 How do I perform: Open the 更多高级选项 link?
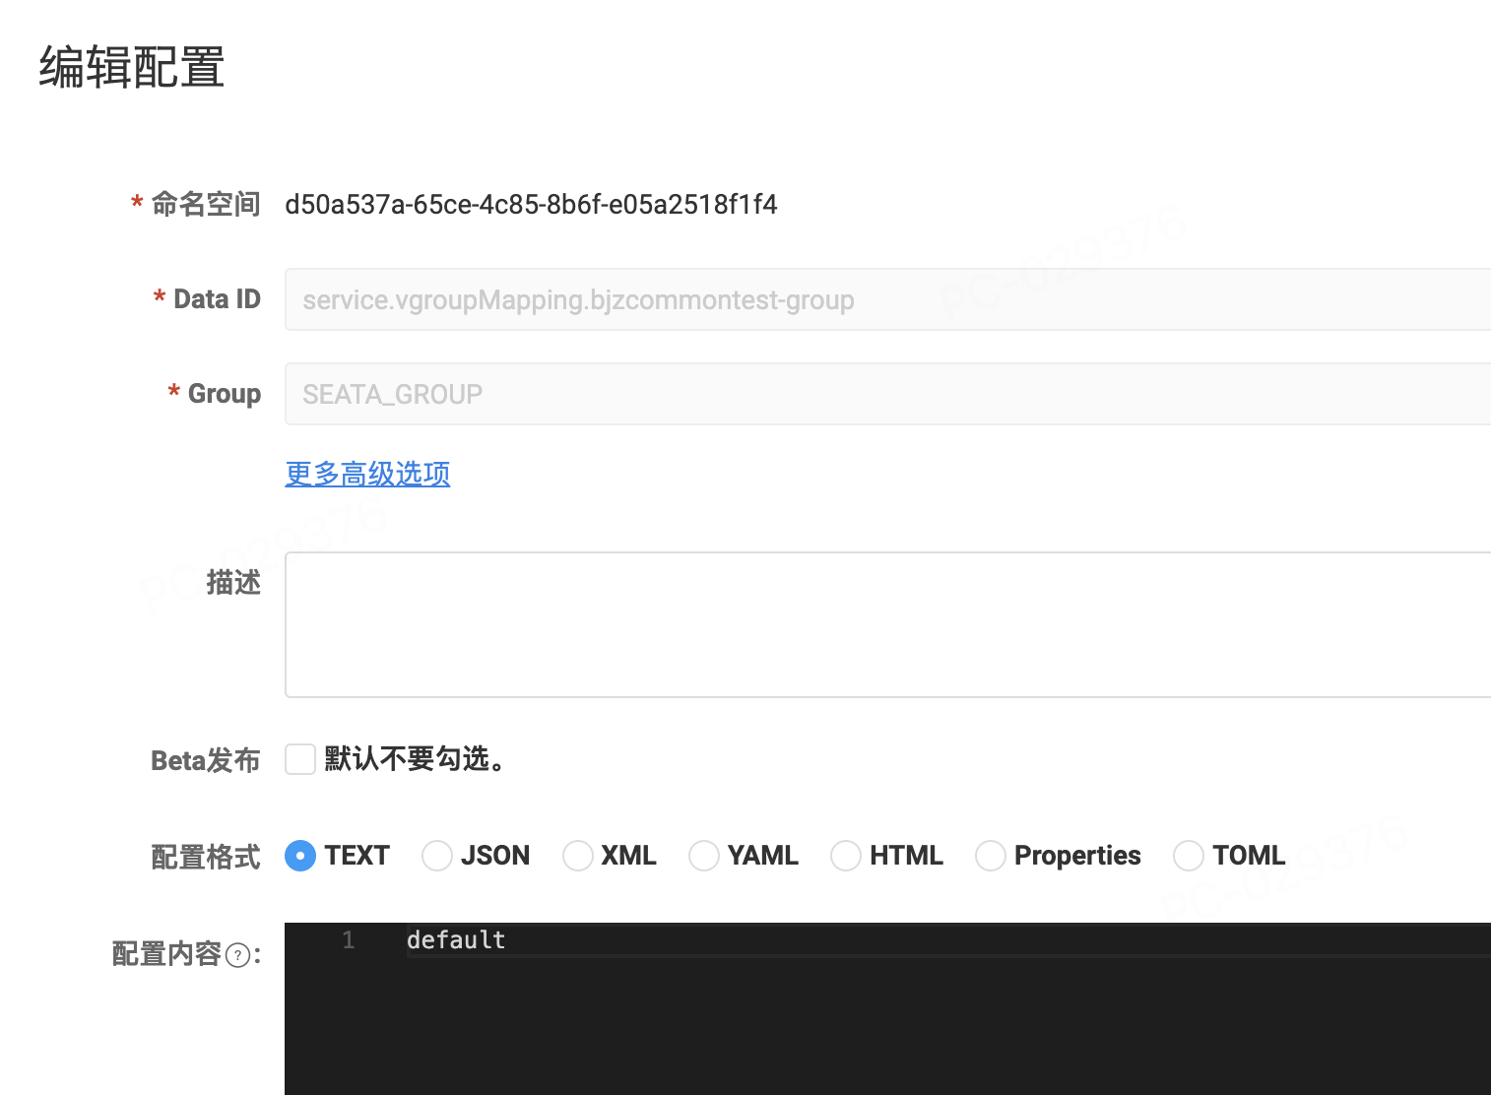tap(367, 474)
